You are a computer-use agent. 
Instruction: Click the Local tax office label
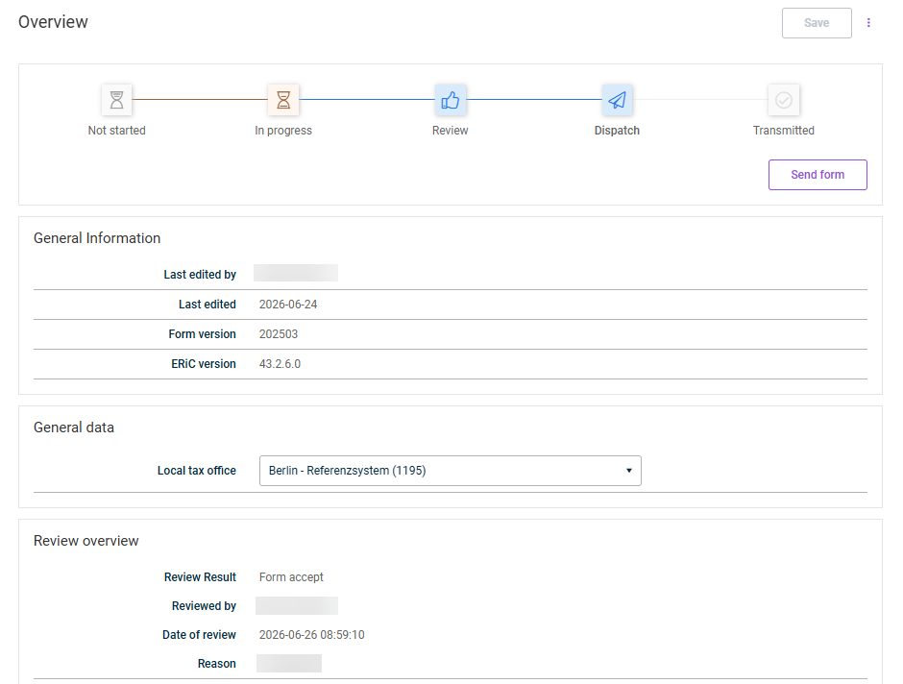(196, 471)
